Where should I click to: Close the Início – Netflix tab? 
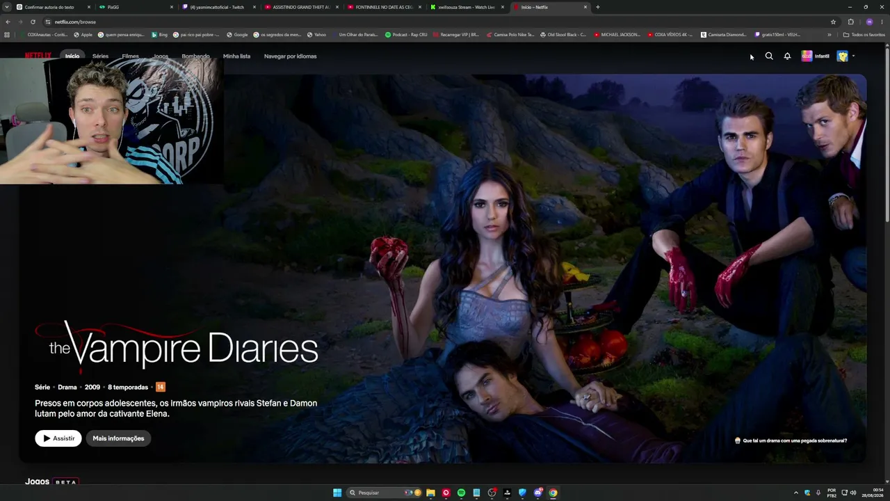pyautogui.click(x=585, y=7)
